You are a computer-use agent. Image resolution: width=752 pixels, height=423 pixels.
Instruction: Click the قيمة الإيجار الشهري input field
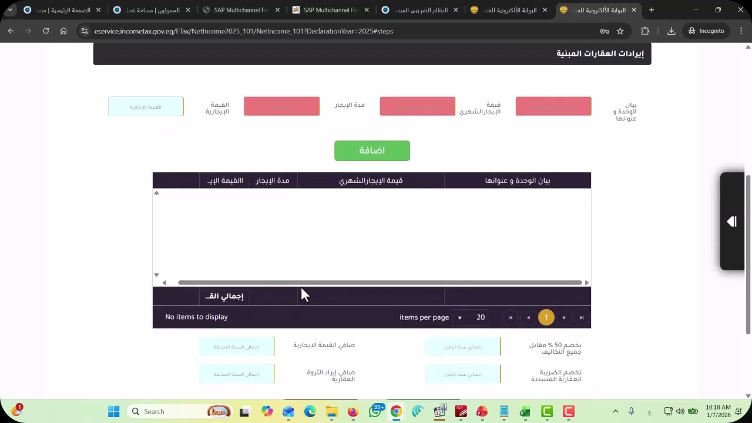(x=417, y=106)
